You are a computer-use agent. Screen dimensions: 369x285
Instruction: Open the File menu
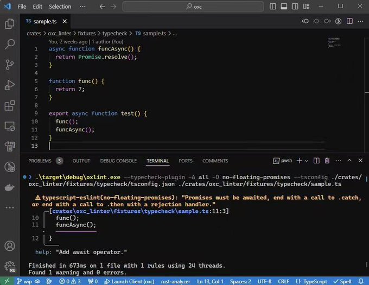click(22, 7)
